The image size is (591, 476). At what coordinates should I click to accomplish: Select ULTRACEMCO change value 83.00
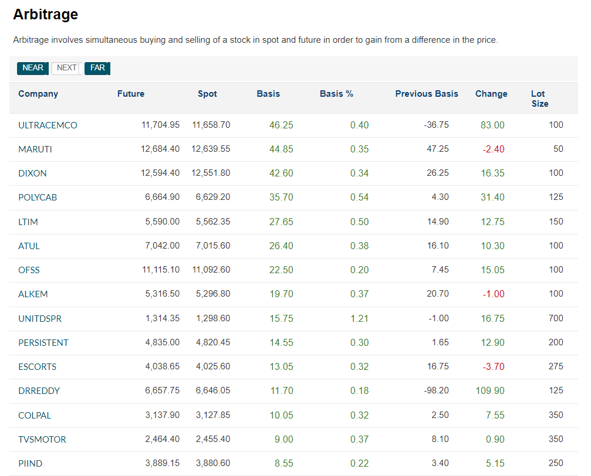[492, 125]
